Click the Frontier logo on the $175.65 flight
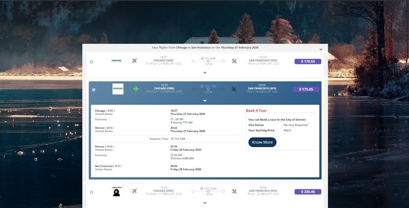This screenshot has width=409, height=208. coord(118,89)
